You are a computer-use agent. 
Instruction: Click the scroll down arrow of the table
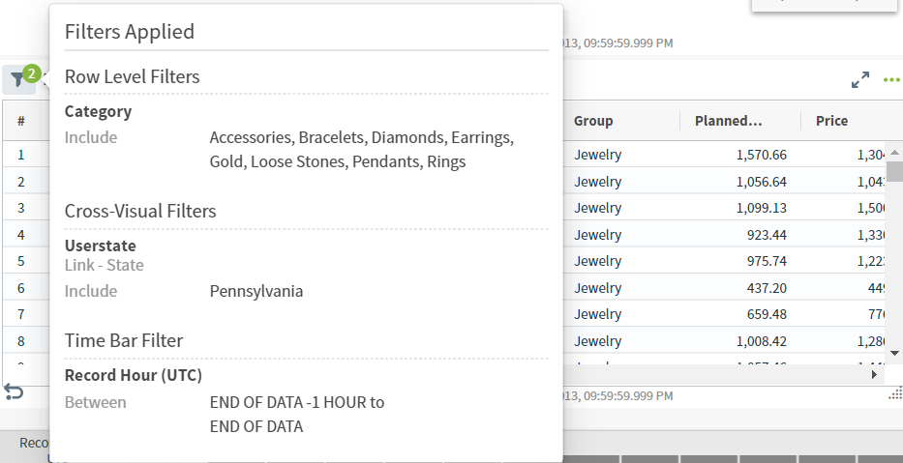(894, 353)
